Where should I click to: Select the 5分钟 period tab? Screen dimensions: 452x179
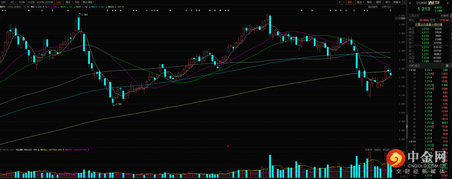click(22, 2)
